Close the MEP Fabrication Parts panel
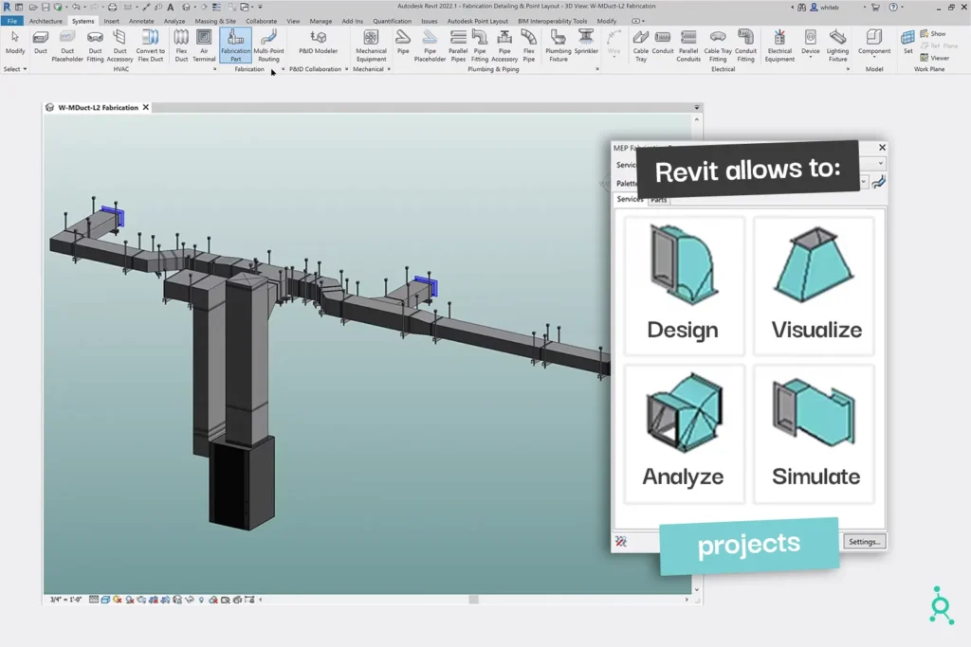Screen dimensions: 971x647 (882, 147)
